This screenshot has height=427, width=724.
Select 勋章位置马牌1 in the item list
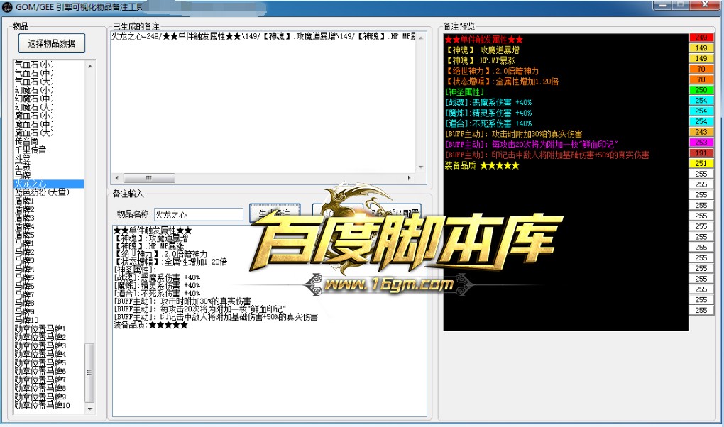tap(40, 328)
